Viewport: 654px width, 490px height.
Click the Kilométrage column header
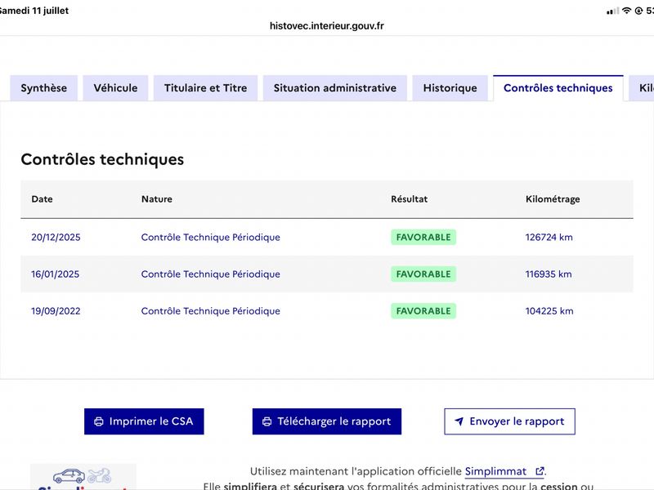553,199
